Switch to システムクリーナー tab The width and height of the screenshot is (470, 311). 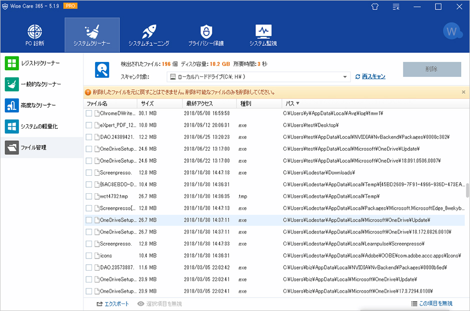tap(92, 35)
